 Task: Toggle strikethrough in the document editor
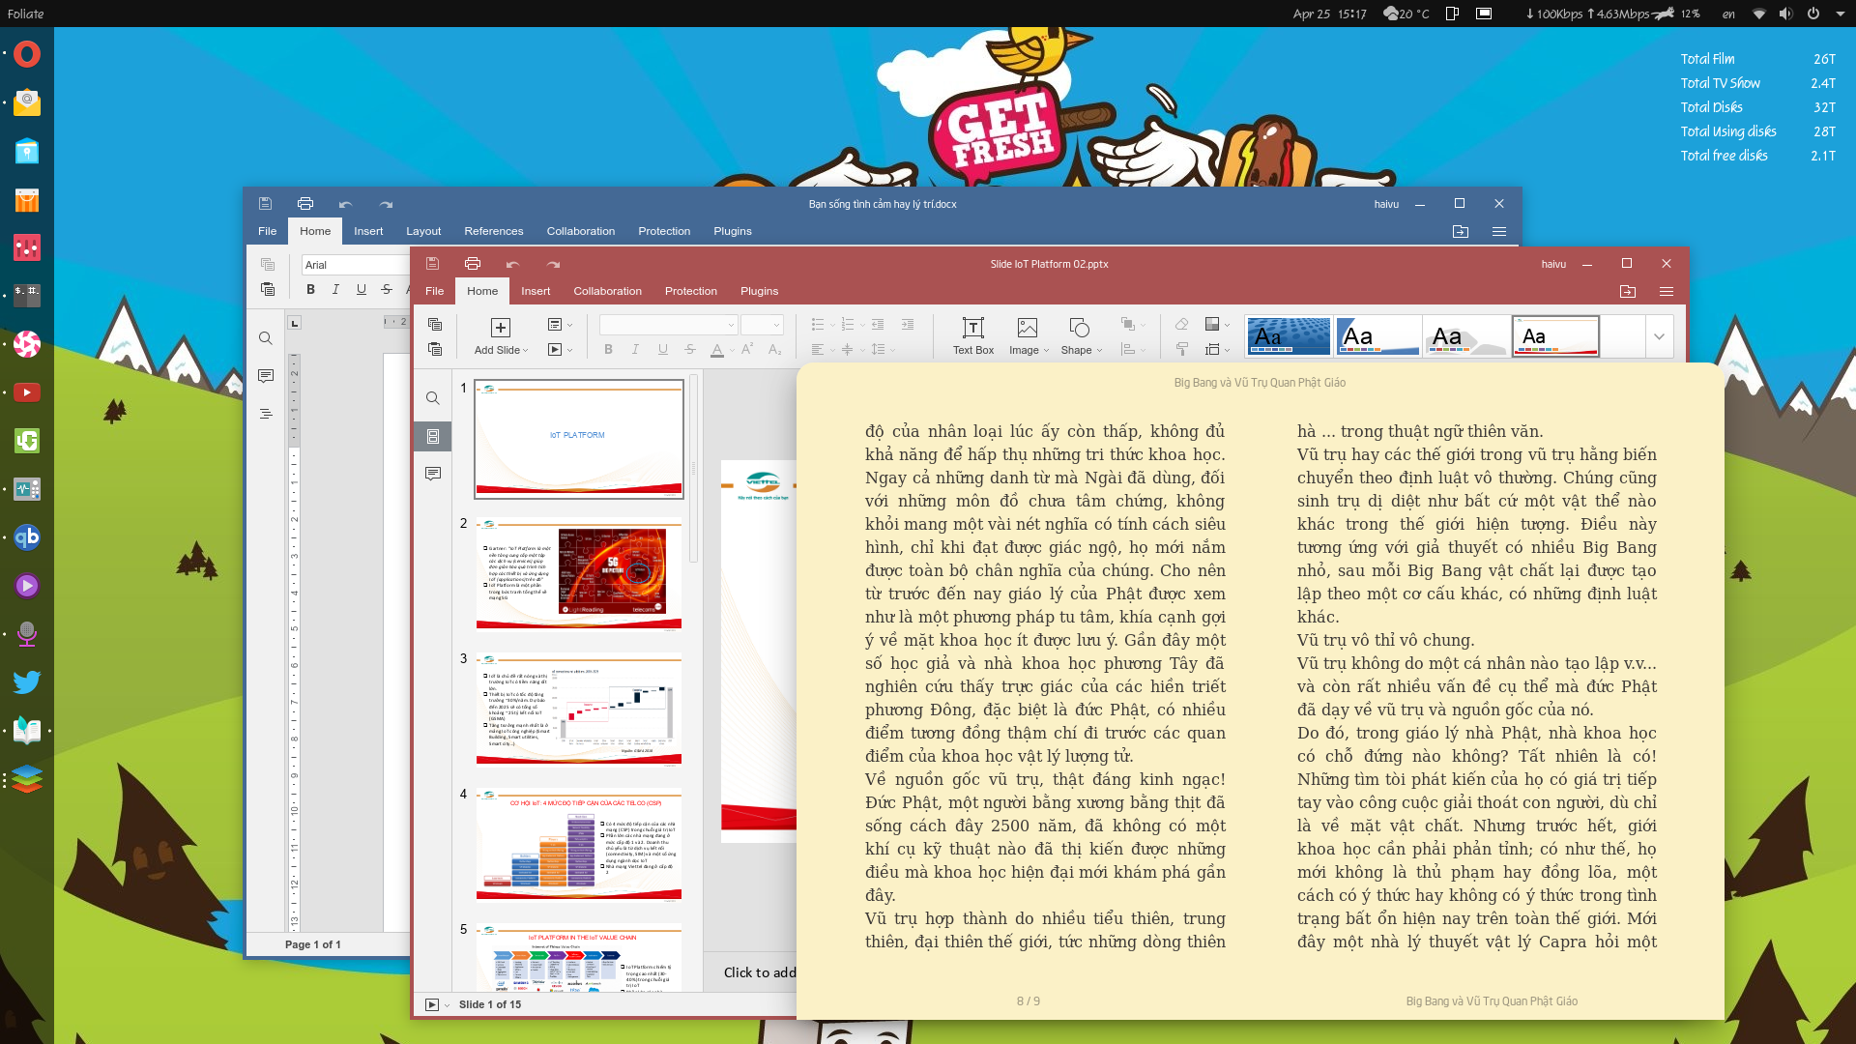[x=387, y=289]
